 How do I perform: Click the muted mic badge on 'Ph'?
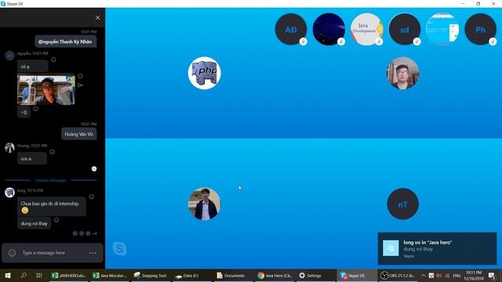pos(493,42)
